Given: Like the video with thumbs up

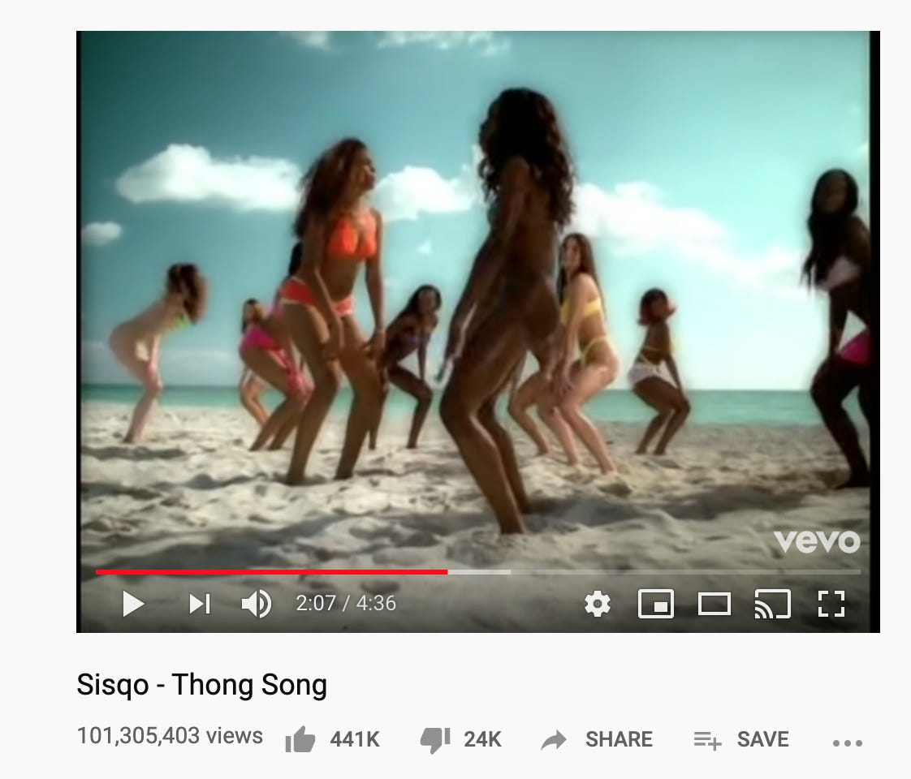Looking at the screenshot, I should click(300, 739).
